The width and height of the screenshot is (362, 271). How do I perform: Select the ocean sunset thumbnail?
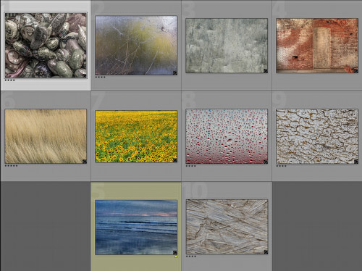click(x=136, y=228)
